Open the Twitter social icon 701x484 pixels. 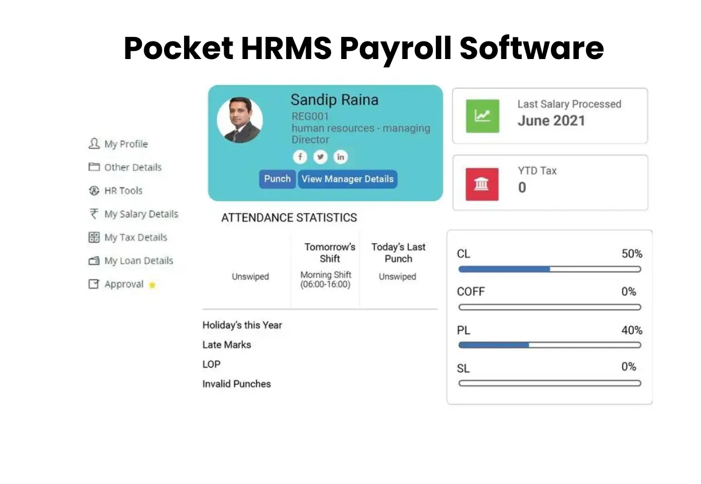320,157
